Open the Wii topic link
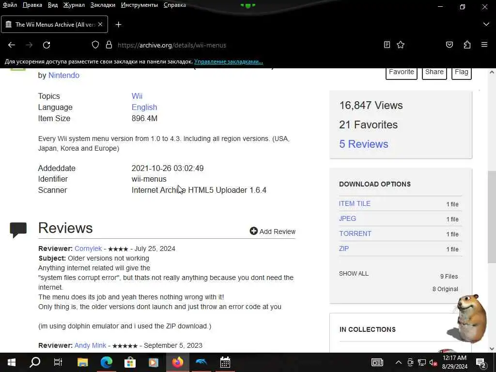Screen dimensions: 496x372 [x=137, y=96]
